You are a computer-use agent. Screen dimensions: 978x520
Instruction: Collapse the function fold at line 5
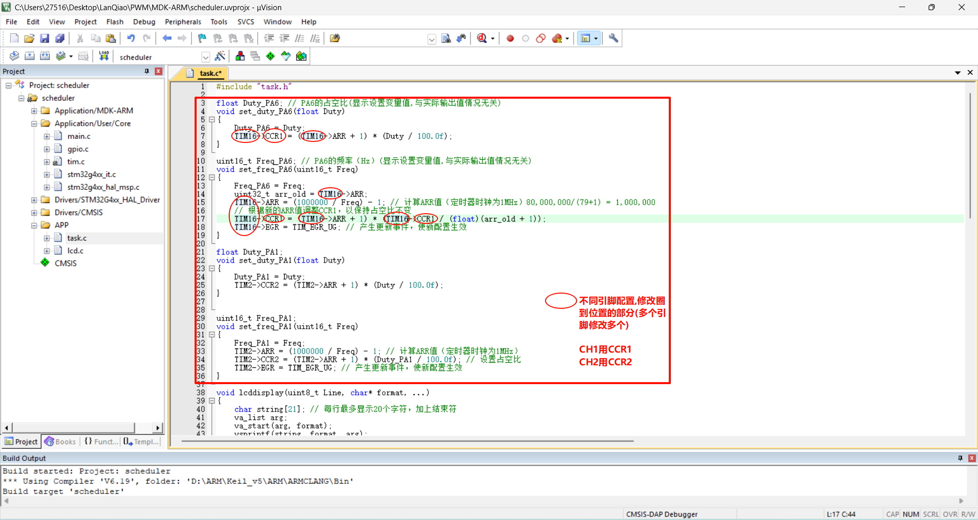(212, 120)
